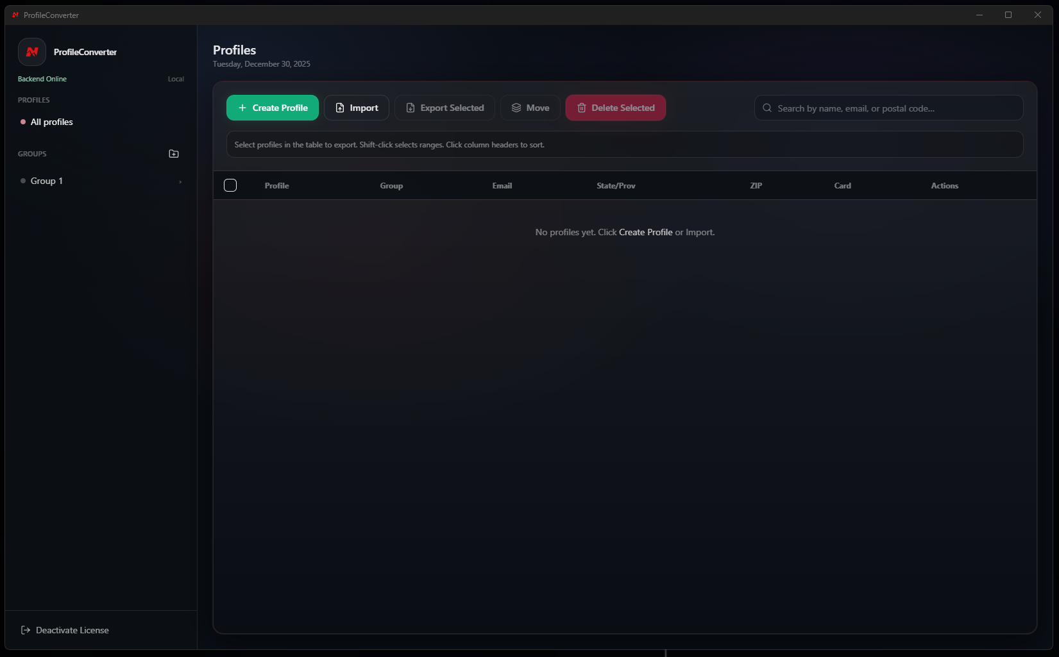Screen dimensions: 1059x657
Task: Select All profiles in the sidebar
Action: [51, 122]
